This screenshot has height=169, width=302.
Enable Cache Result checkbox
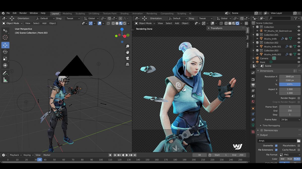(299, 150)
